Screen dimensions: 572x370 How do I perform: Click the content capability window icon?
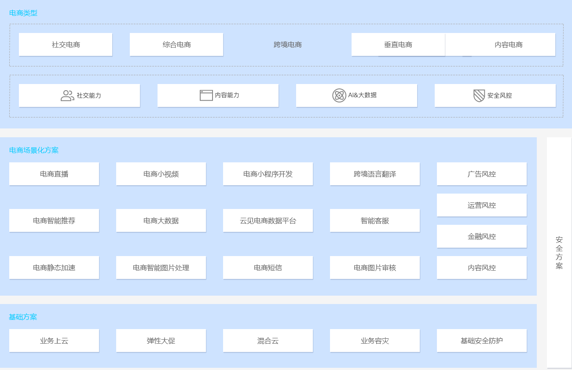(x=206, y=95)
